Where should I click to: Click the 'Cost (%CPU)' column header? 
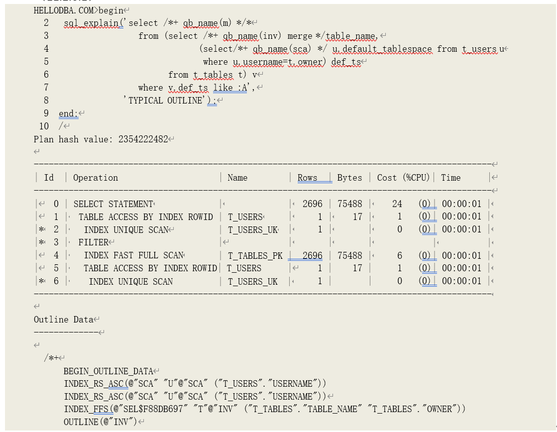tap(403, 178)
